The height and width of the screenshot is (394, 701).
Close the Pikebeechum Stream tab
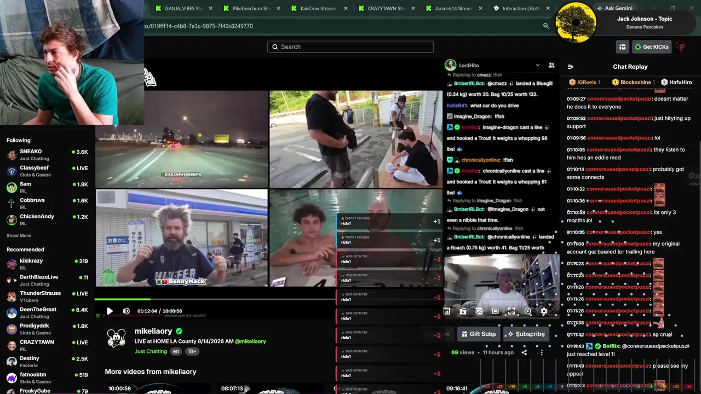[x=278, y=9]
